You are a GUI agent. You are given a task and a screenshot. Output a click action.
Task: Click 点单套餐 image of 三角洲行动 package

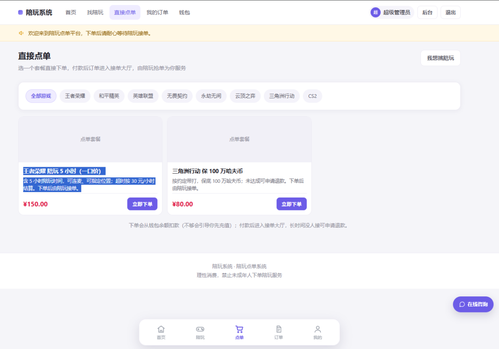point(239,139)
